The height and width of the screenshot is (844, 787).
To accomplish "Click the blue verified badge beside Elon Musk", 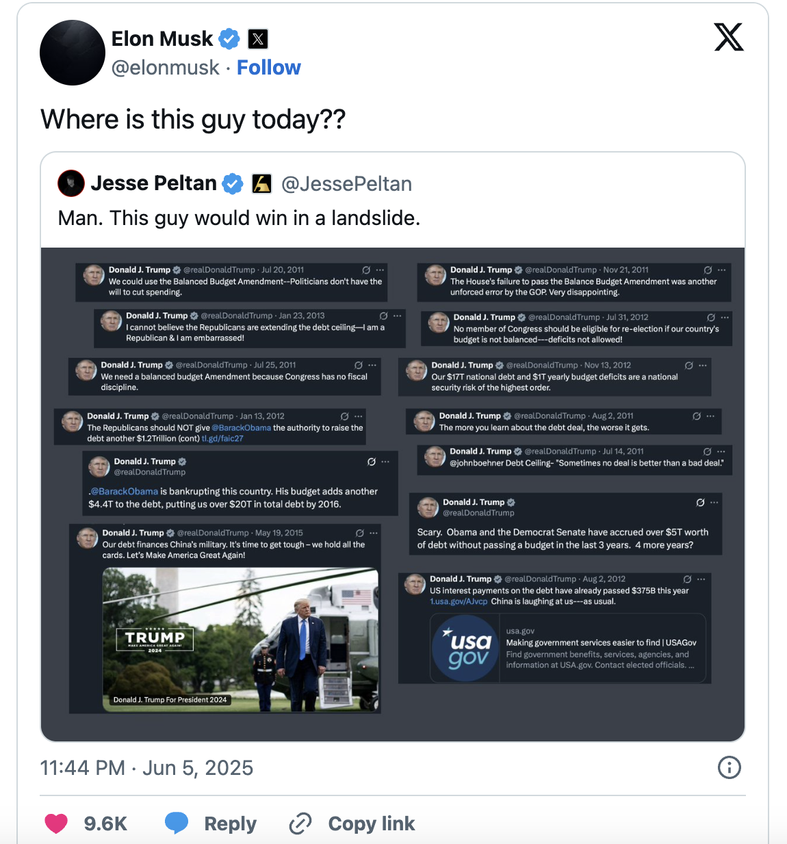I will click(x=229, y=39).
